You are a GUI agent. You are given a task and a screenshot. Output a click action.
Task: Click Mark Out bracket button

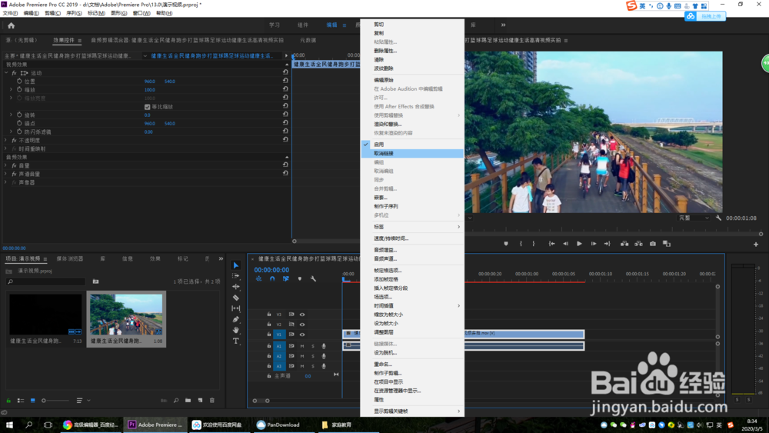(534, 243)
